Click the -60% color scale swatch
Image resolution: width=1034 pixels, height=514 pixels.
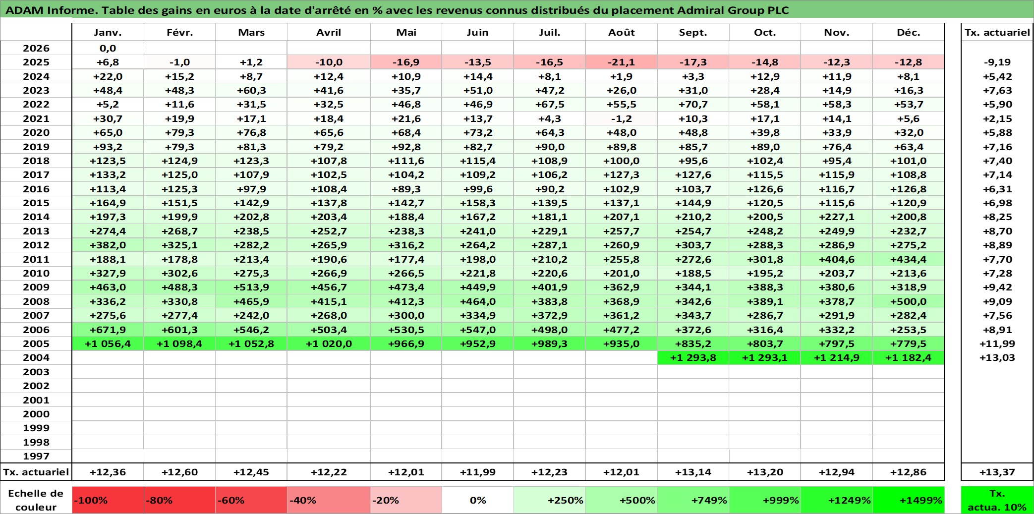251,500
